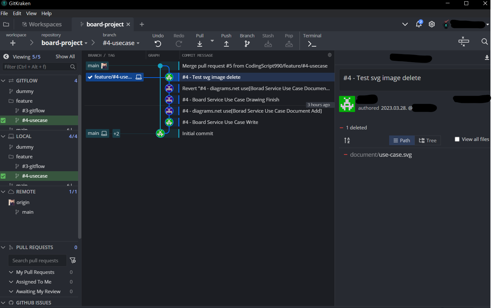Click the local computer icon on main label
492x308 pixels.
point(104,133)
